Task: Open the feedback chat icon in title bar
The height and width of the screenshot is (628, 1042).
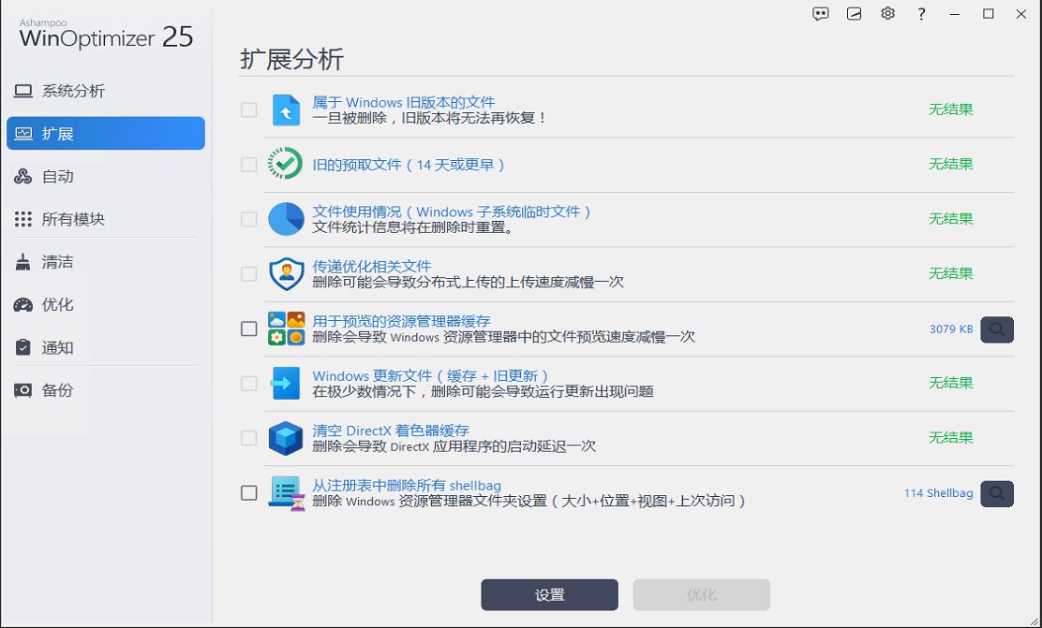Action: coord(821,14)
